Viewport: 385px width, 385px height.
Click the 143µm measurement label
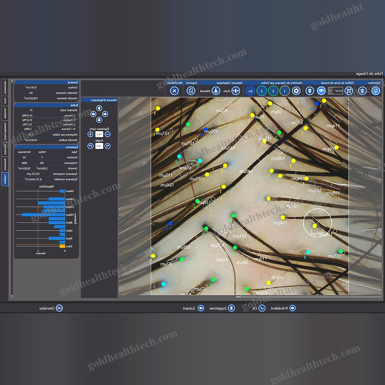click(228, 148)
